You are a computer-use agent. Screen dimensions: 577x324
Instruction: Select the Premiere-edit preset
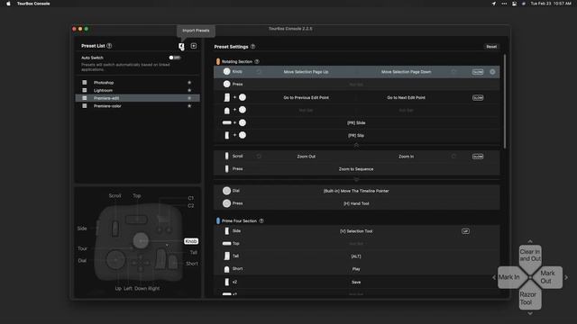coord(138,98)
